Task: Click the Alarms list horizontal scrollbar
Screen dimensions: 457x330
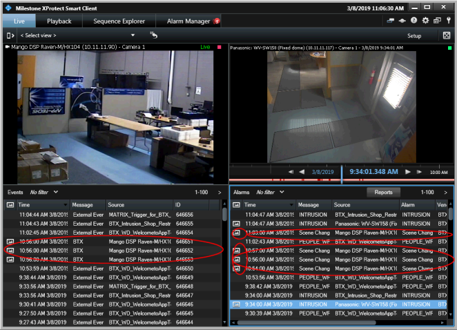Action: pyautogui.click(x=307, y=322)
